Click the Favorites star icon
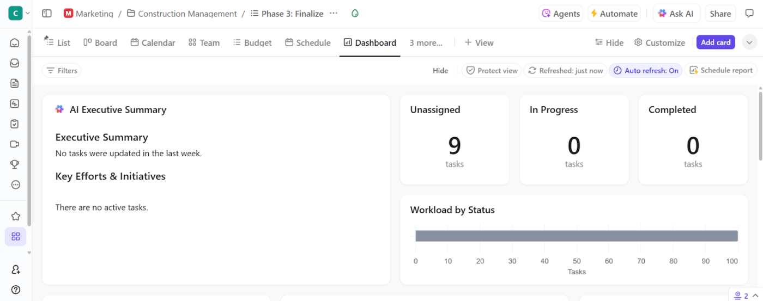This screenshot has width=763, height=301. (x=15, y=216)
